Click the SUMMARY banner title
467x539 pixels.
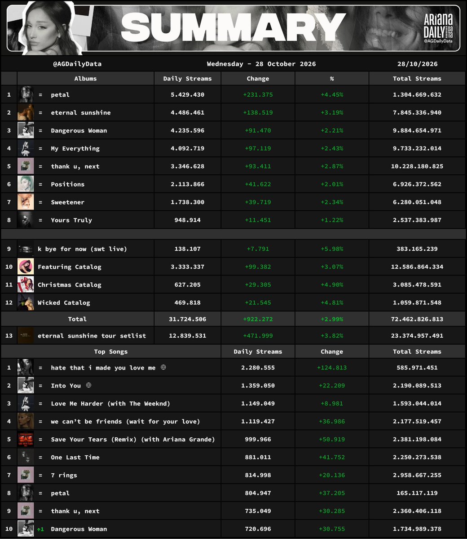pos(233,27)
